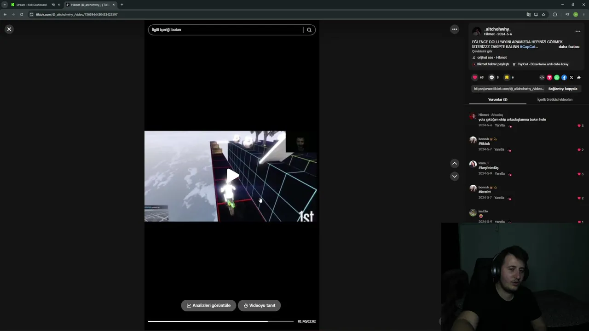Open a new browser tab
Viewport: 589px width, 331px height.
tap(122, 5)
